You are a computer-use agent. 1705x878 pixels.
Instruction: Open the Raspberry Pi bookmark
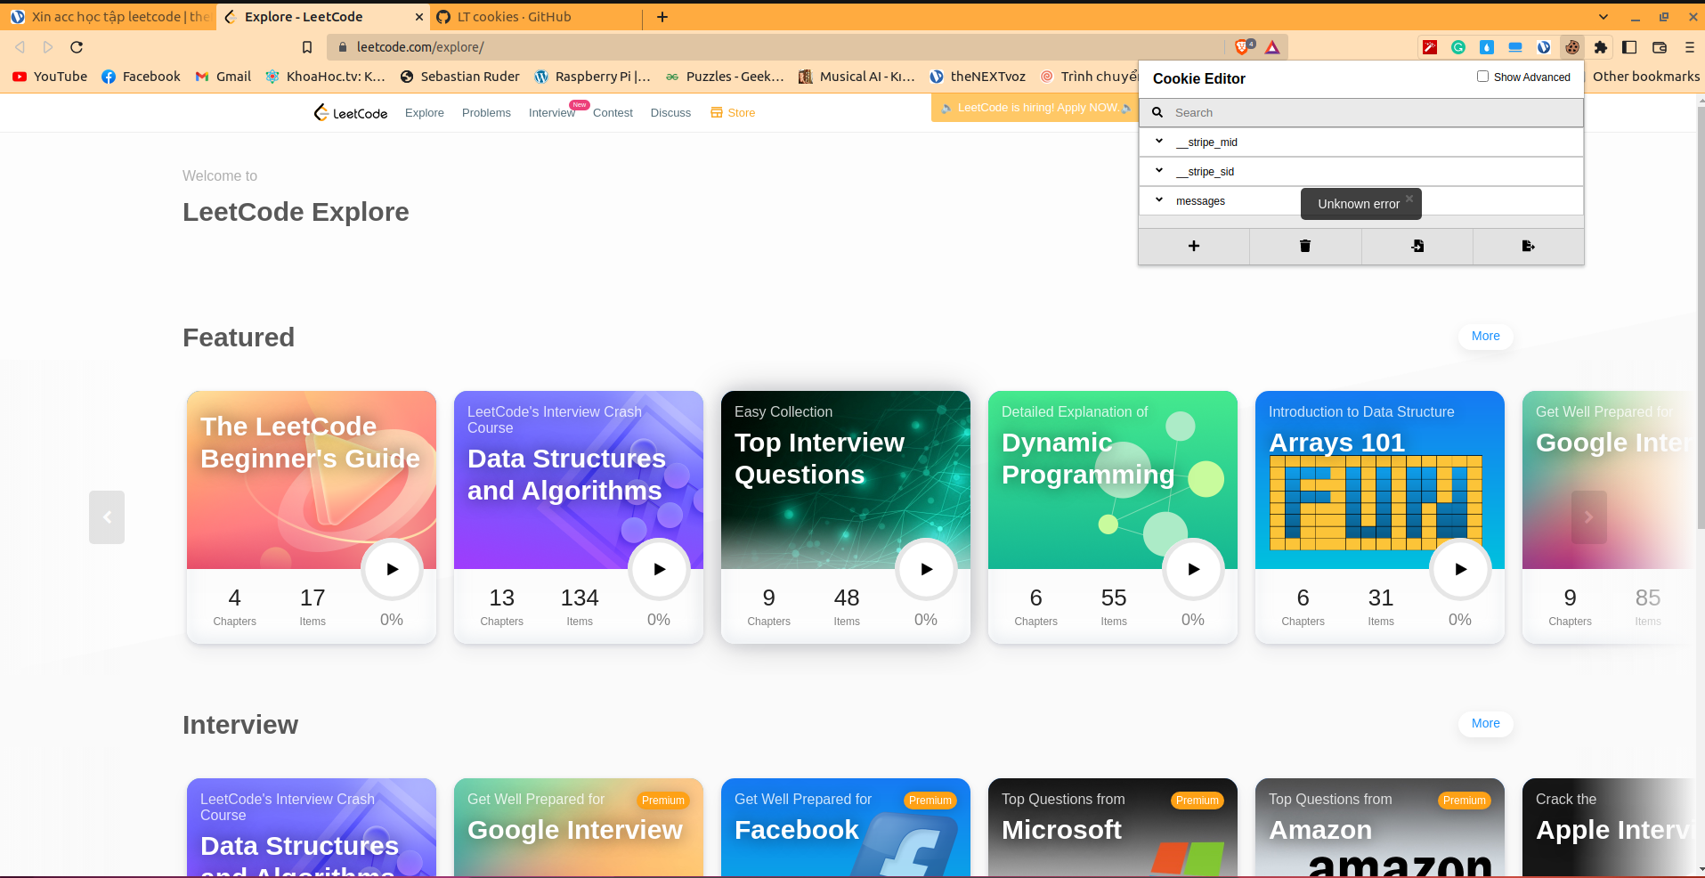(592, 77)
